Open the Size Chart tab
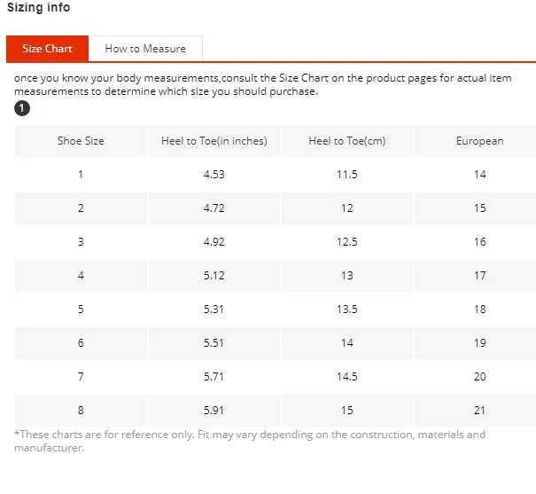Screen dimensions: 536x494 (x=47, y=49)
